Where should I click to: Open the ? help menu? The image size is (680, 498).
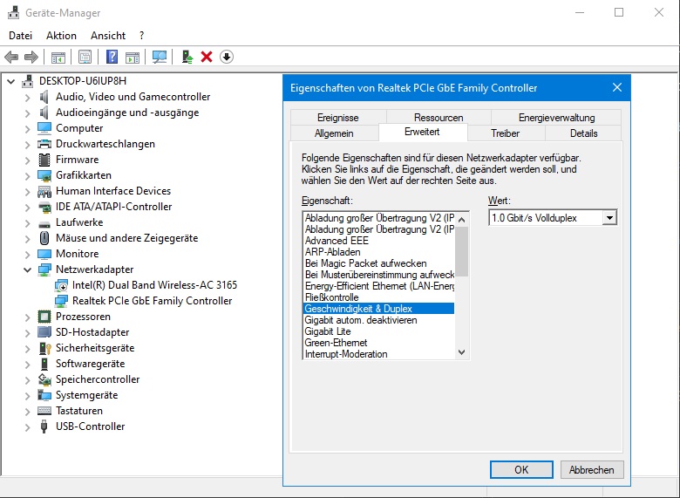coord(141,36)
